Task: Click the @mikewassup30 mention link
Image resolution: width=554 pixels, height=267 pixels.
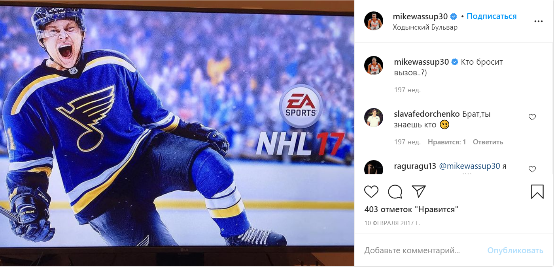Action: click(470, 166)
